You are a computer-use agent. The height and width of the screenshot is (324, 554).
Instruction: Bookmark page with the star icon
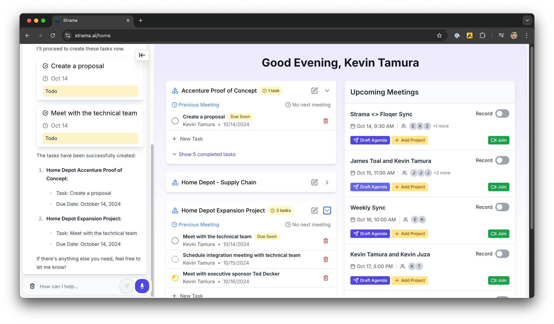(x=439, y=35)
